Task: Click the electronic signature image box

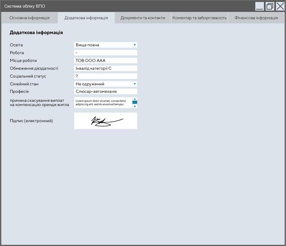Action: coord(105,121)
